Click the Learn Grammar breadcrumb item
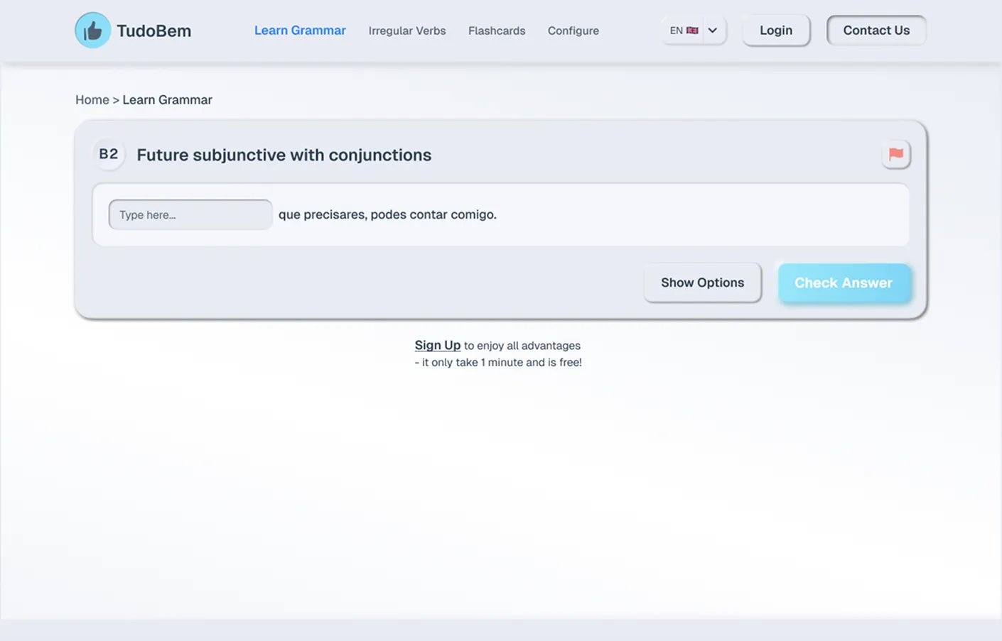 [167, 100]
